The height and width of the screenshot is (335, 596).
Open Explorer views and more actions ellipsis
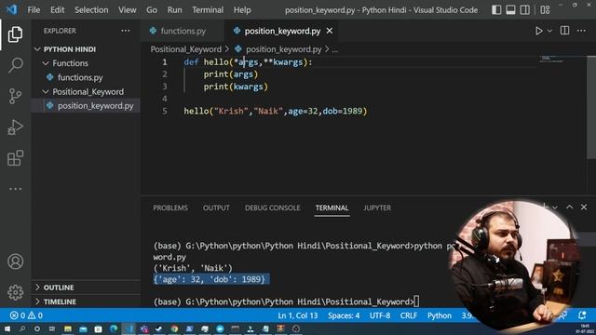pyautogui.click(x=126, y=31)
